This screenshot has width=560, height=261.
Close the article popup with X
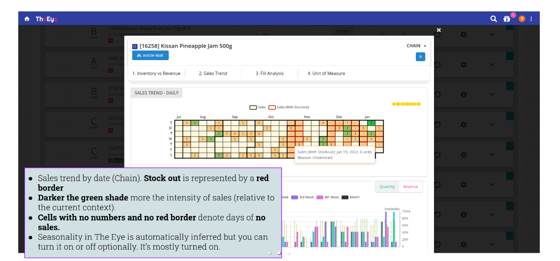click(439, 31)
